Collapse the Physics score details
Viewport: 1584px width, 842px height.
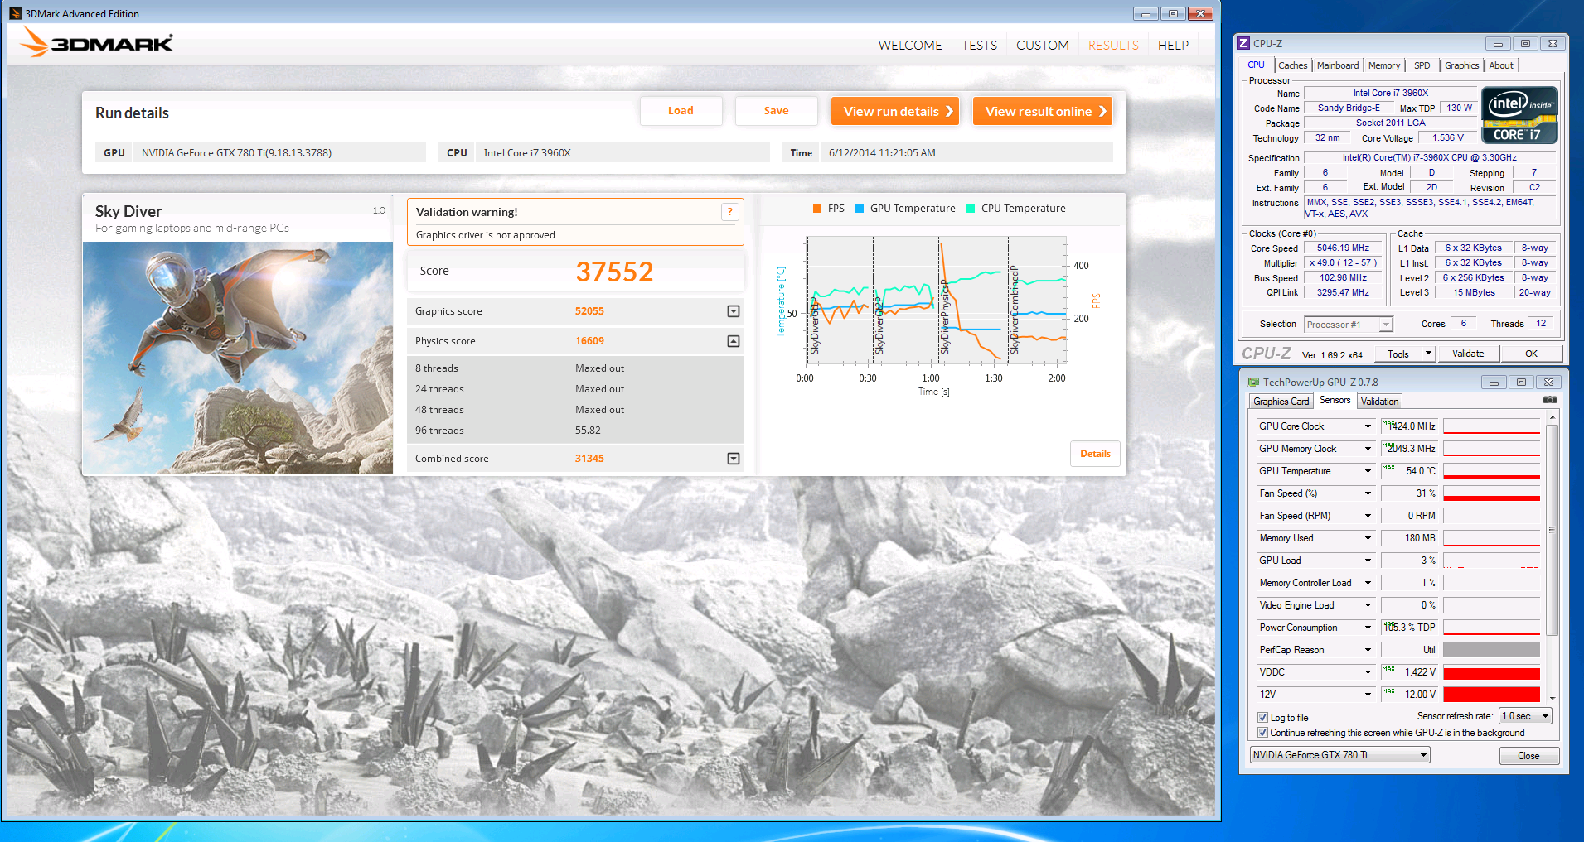[734, 341]
